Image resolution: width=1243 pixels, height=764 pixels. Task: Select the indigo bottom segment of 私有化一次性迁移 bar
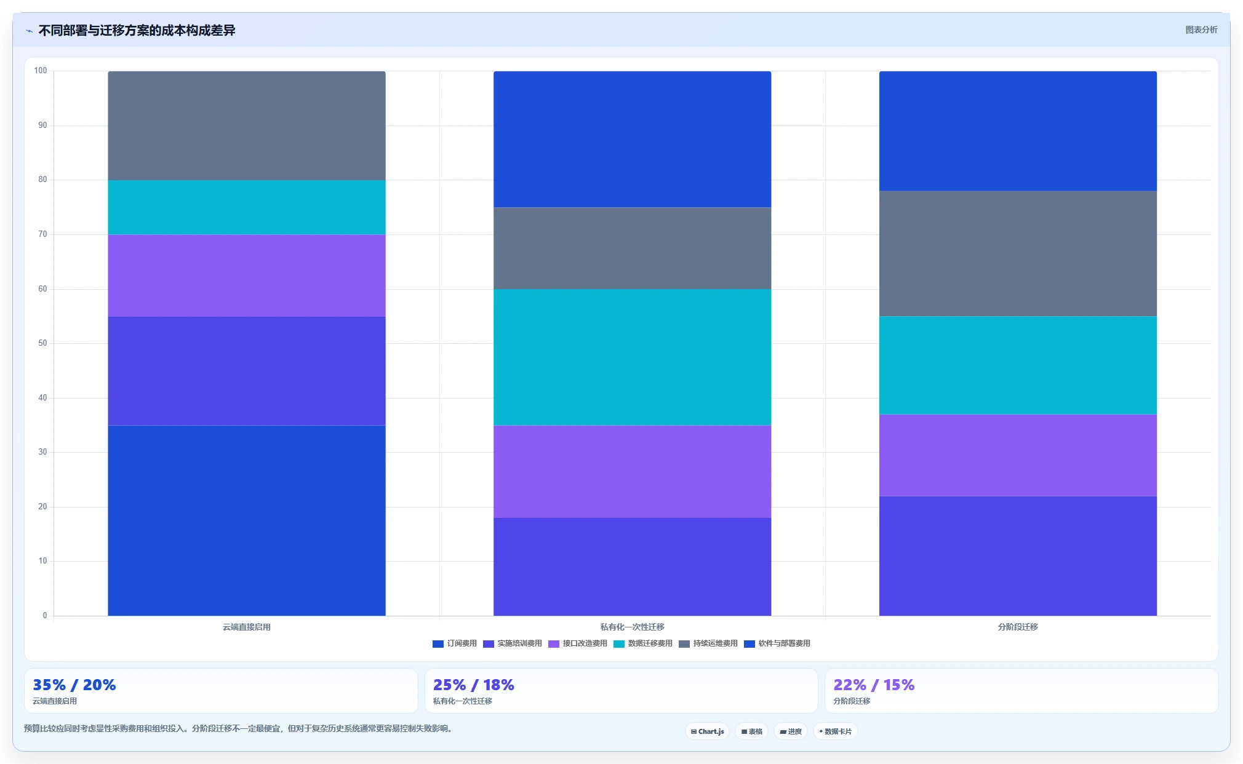(632, 567)
